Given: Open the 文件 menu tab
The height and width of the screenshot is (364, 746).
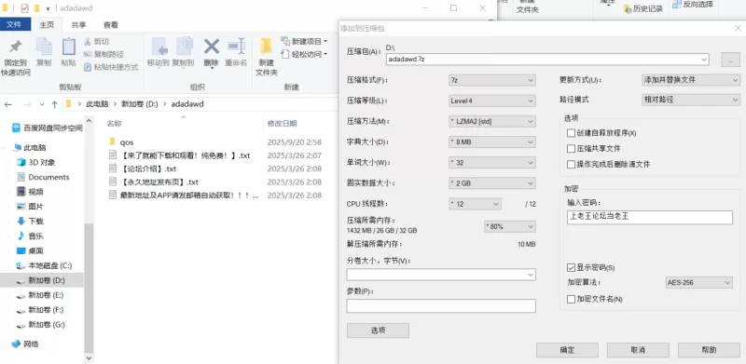Looking at the screenshot, I should (x=14, y=25).
